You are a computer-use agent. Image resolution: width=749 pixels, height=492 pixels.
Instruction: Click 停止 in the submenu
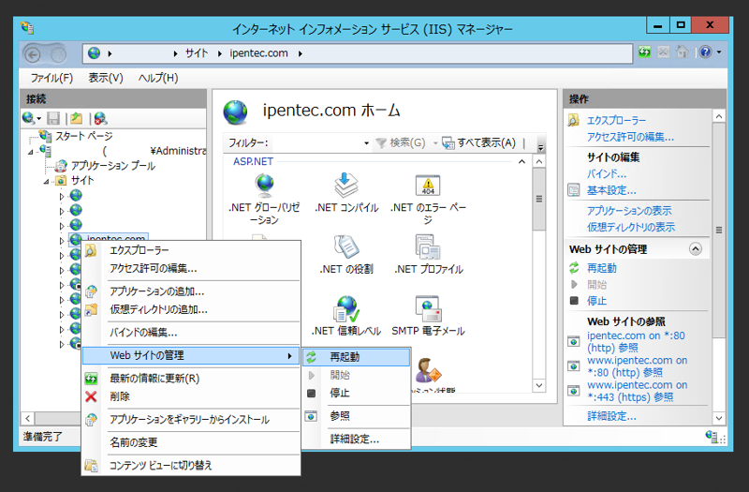pyautogui.click(x=357, y=393)
